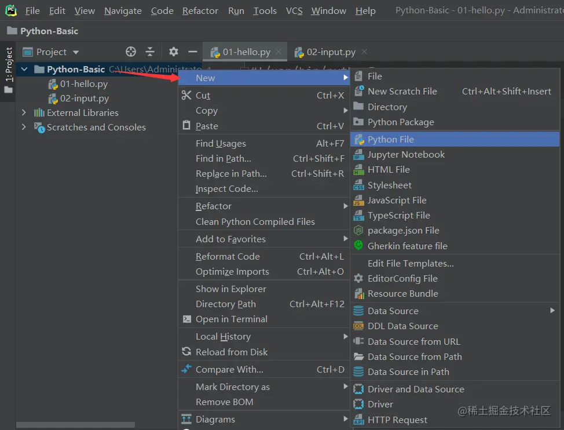
Task: Click the PyCharm application logo icon
Action: (x=11, y=10)
